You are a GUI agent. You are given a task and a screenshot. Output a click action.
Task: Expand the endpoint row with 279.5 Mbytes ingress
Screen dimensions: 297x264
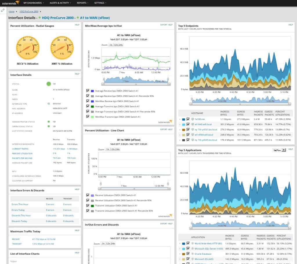click(180, 130)
